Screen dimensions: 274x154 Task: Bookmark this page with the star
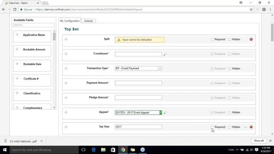251,9
